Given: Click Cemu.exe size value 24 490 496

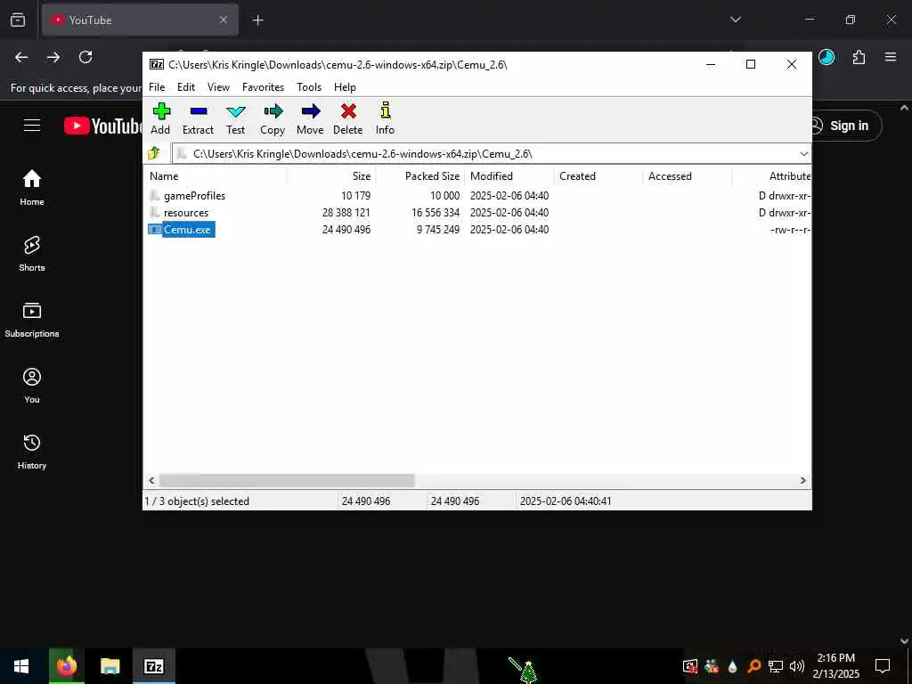Looking at the screenshot, I should (x=346, y=229).
